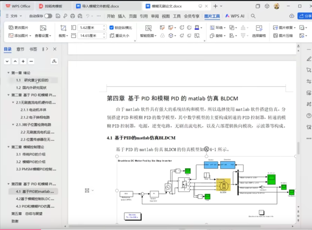This screenshot has height=230, width=312.
Task: Collapse the 第三章 模糊控制理论 outline node
Action: 8,147
